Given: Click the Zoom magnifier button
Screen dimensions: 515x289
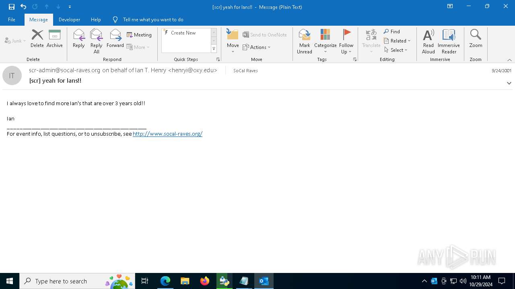Looking at the screenshot, I should (476, 39).
